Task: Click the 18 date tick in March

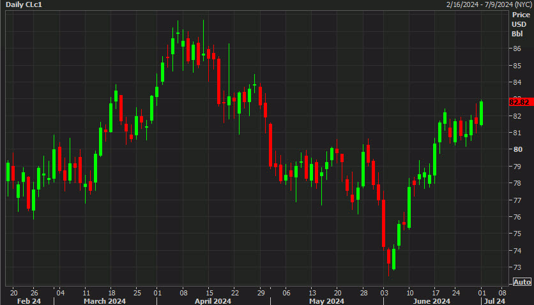Action: [x=112, y=293]
